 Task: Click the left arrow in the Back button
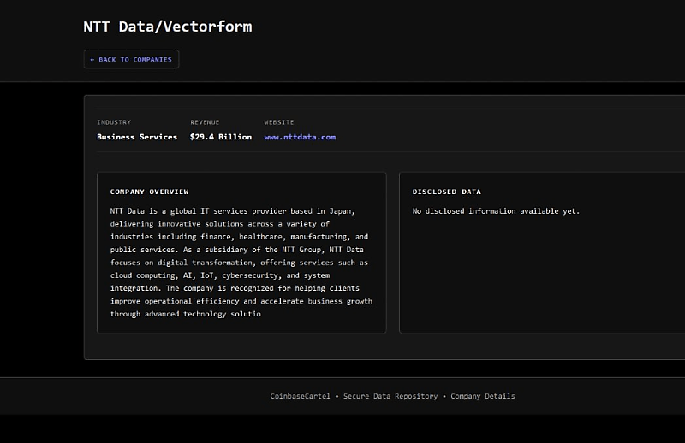92,60
